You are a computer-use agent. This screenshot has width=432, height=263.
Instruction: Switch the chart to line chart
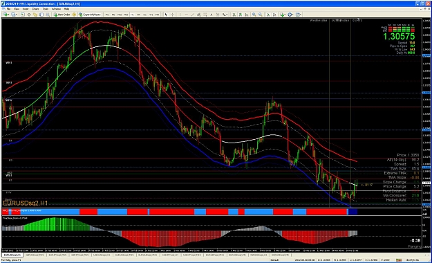(x=247, y=15)
